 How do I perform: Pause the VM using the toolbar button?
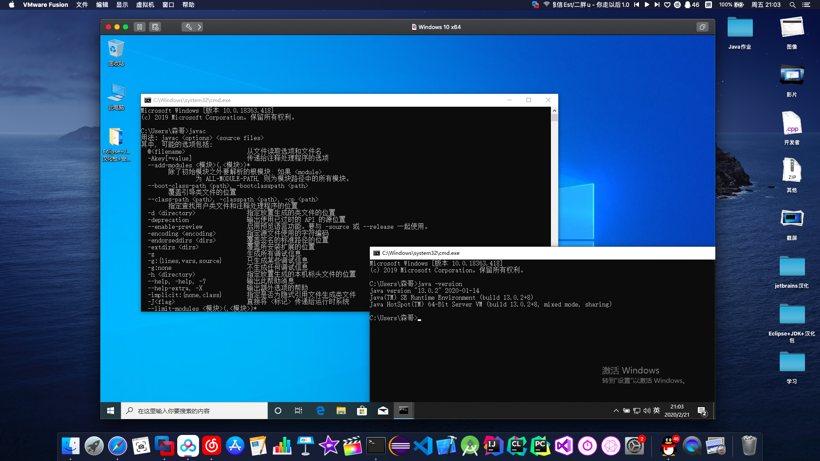click(140, 27)
